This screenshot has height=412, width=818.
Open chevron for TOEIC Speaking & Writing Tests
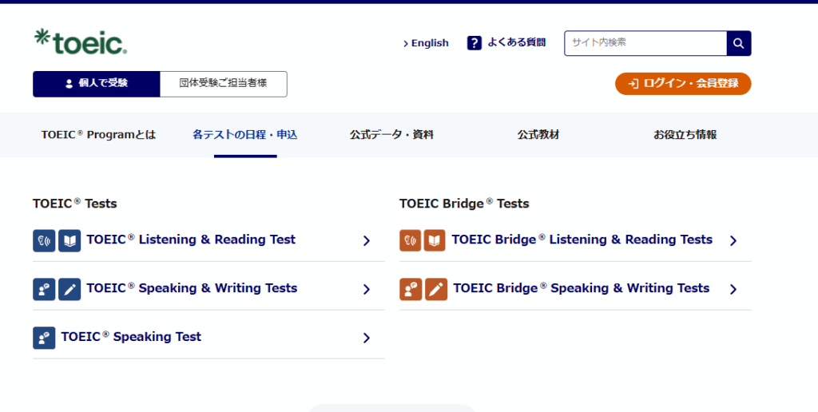pos(366,290)
